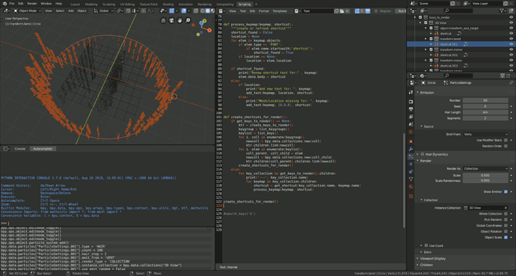The image size is (516, 276).
Task: Exclude transform.resize collection checkbox
Action: coord(431,60)
